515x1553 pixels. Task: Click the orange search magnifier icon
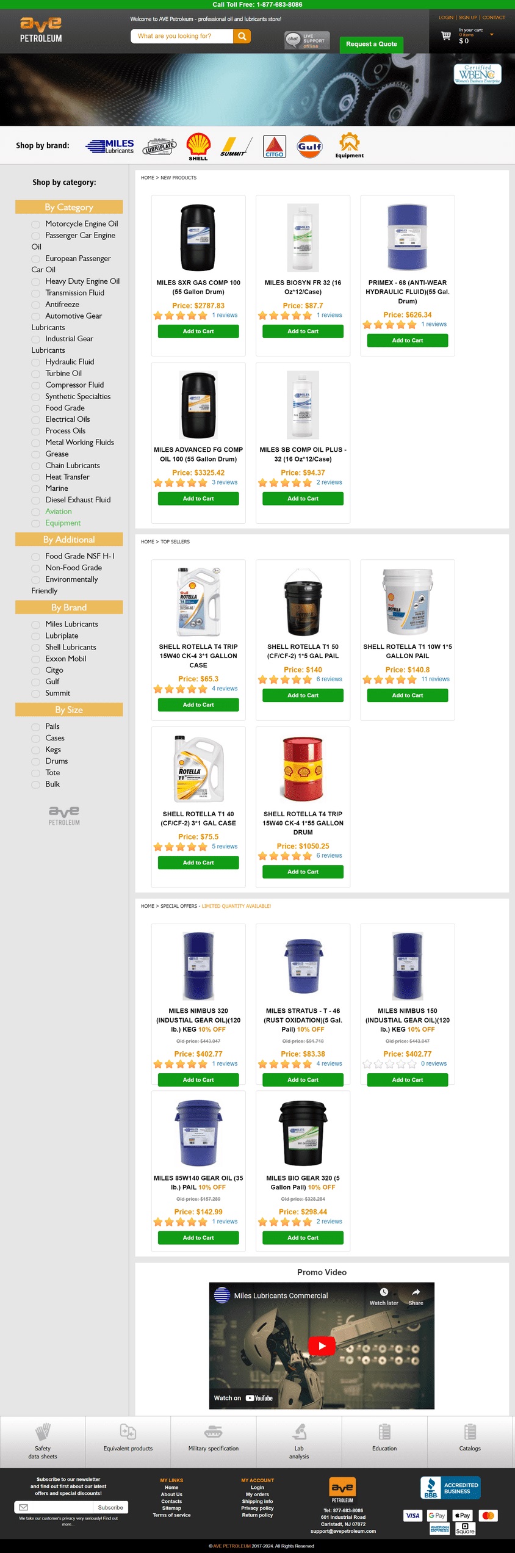pos(242,36)
